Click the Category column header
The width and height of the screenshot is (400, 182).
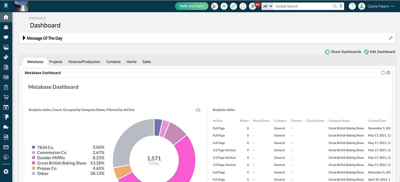(x=280, y=121)
